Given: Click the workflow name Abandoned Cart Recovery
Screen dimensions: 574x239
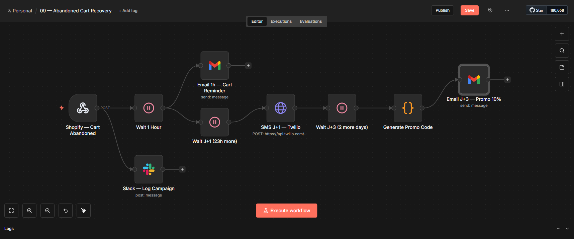Looking at the screenshot, I should (x=76, y=11).
